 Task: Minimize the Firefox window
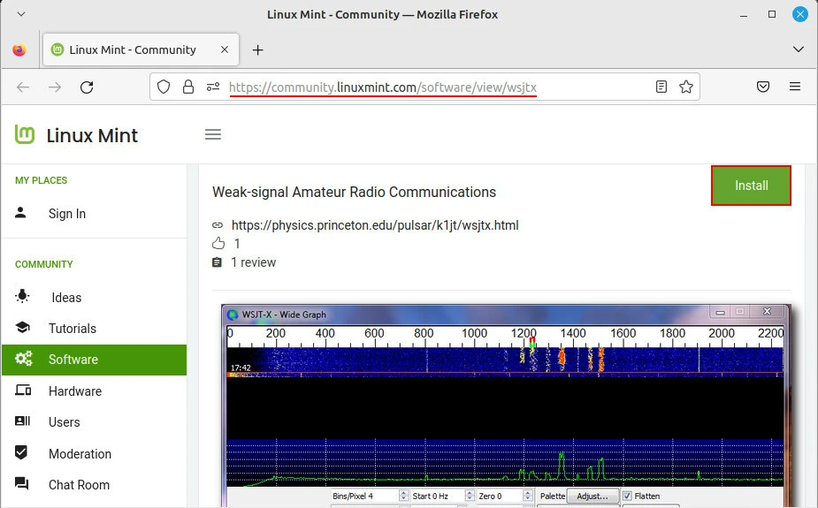744,15
